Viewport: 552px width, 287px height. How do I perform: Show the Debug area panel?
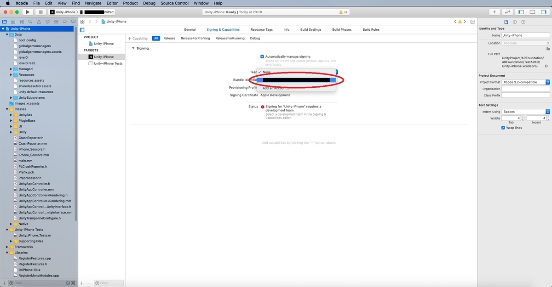click(533, 12)
